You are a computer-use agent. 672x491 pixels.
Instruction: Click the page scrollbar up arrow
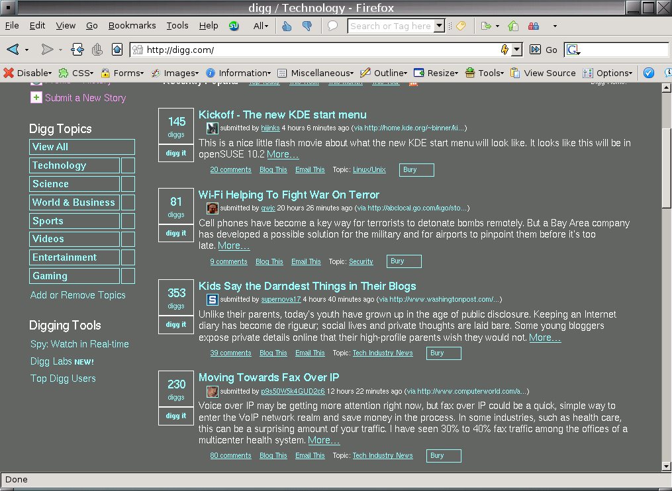pos(666,88)
